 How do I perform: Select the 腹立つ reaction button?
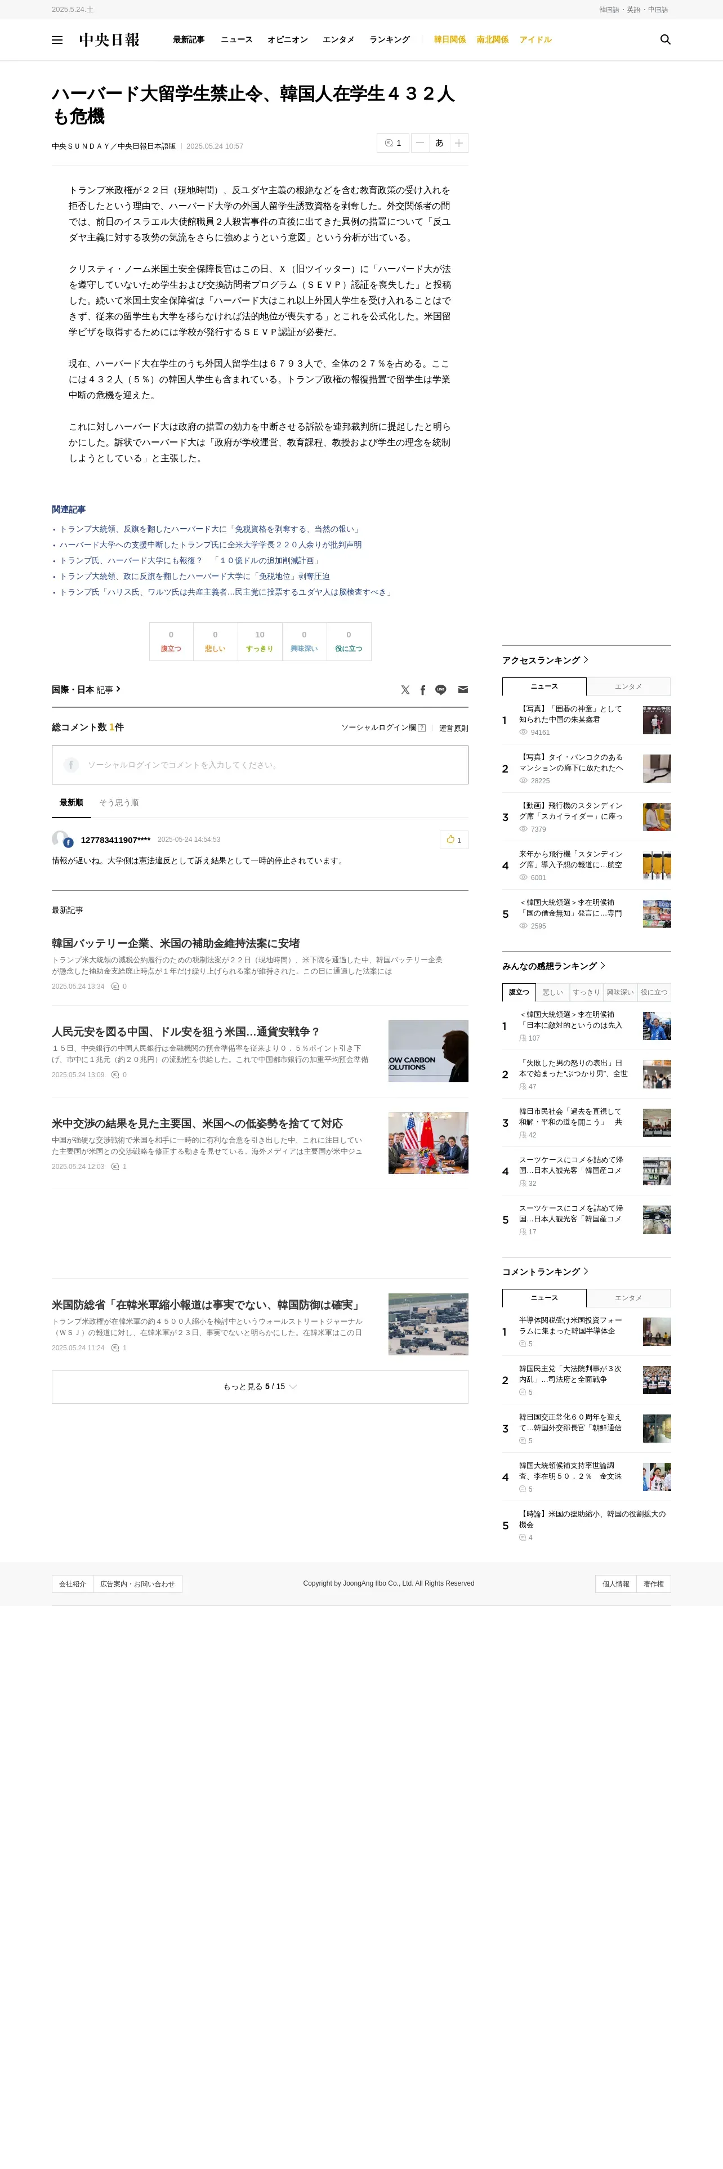click(171, 641)
